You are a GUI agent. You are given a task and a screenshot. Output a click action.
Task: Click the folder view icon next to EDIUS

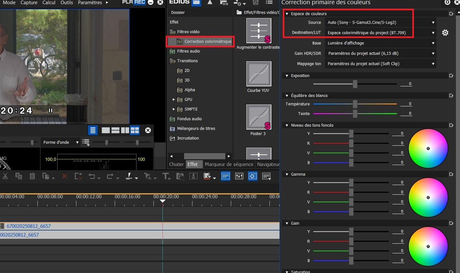[196, 3]
